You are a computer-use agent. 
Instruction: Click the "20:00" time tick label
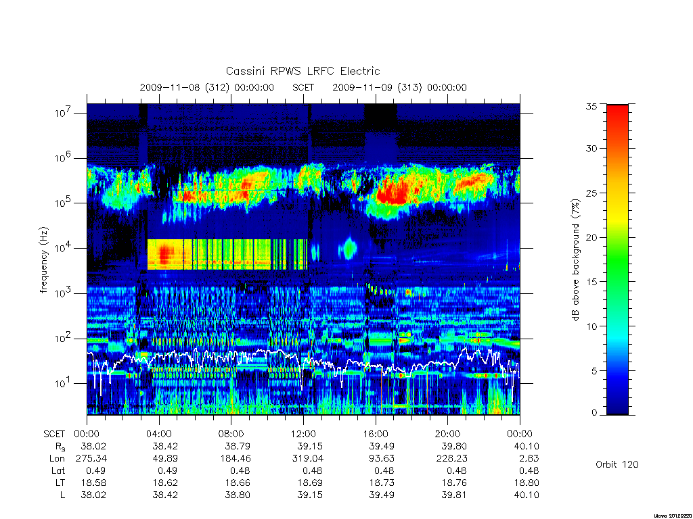448,435
